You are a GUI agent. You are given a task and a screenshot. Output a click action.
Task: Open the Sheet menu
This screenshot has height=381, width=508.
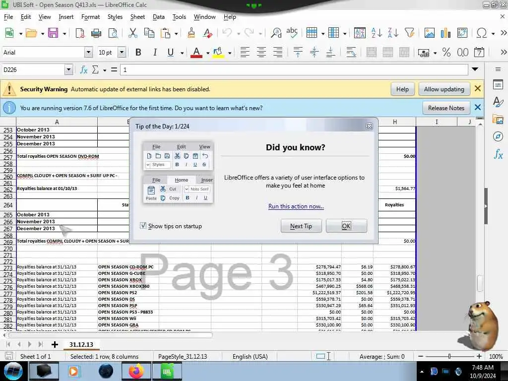click(x=137, y=17)
